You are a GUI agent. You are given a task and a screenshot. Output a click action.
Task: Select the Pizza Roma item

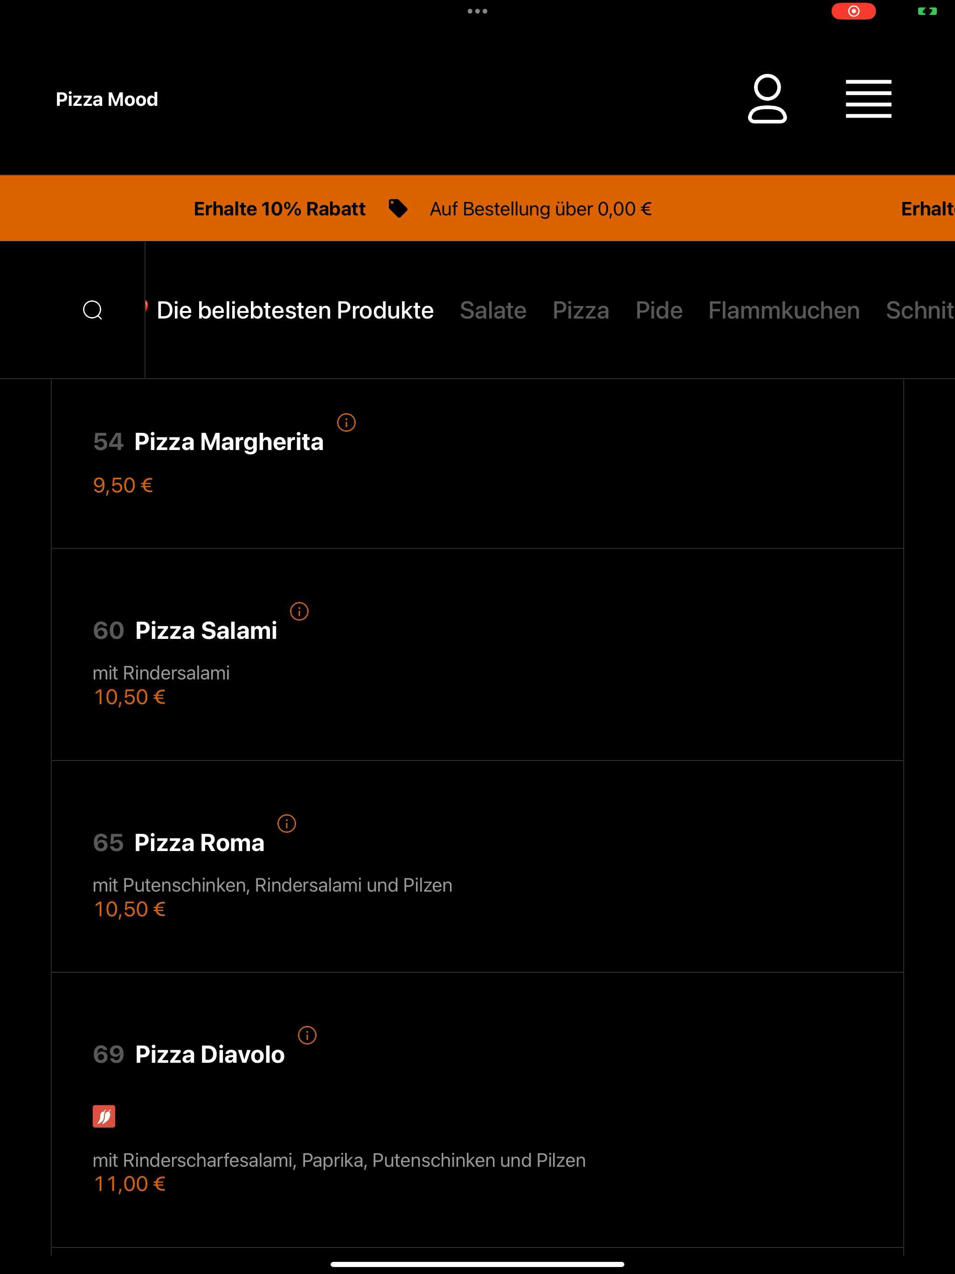pos(477,866)
